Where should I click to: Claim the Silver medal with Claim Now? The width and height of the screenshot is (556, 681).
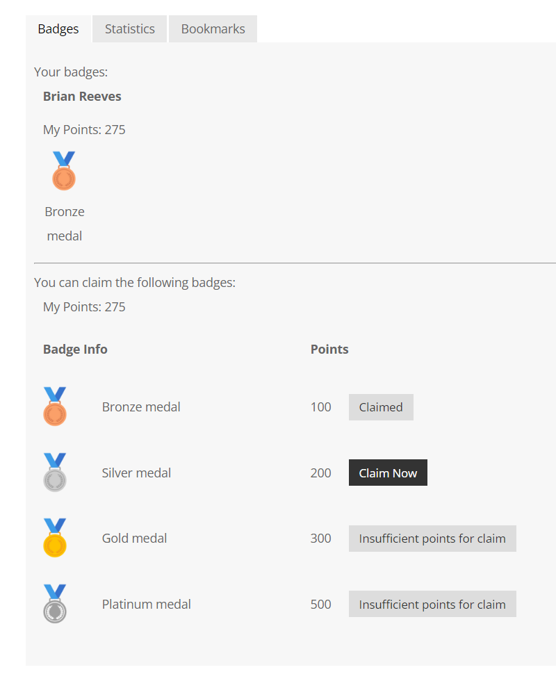[x=388, y=473]
